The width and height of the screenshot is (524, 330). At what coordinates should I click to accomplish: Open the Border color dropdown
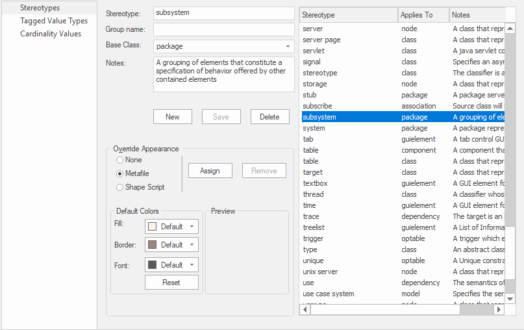point(192,245)
